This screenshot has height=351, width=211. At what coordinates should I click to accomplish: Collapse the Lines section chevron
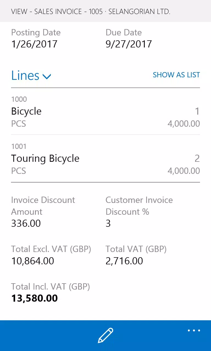pos(47,76)
